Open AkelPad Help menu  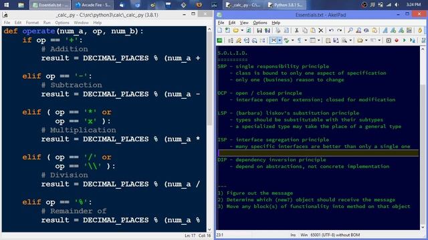pos(276,23)
